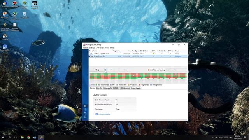Open the Settings menu
The width and height of the screenshot is (249, 140).
click(92, 48)
